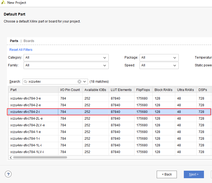Sort by the Available IOBs column header
This screenshot has height=183, width=212.
pos(96,90)
